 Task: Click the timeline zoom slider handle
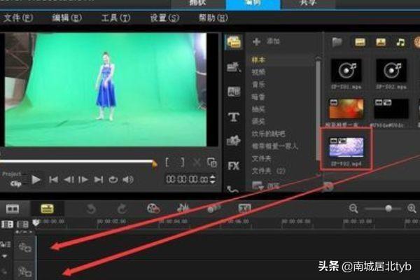[389, 209]
